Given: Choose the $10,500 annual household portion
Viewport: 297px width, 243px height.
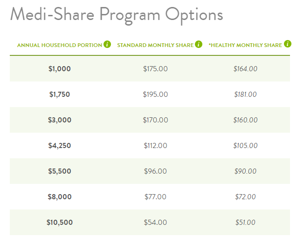Looking at the screenshot, I should (x=60, y=223).
